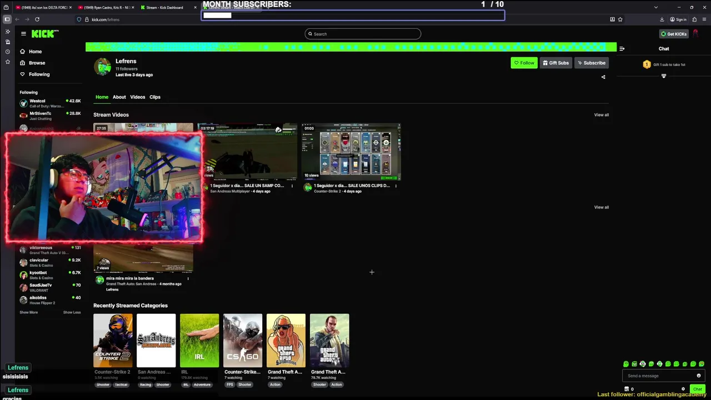711x400 pixels.
Task: View all Stream Videos
Action: coord(602,115)
